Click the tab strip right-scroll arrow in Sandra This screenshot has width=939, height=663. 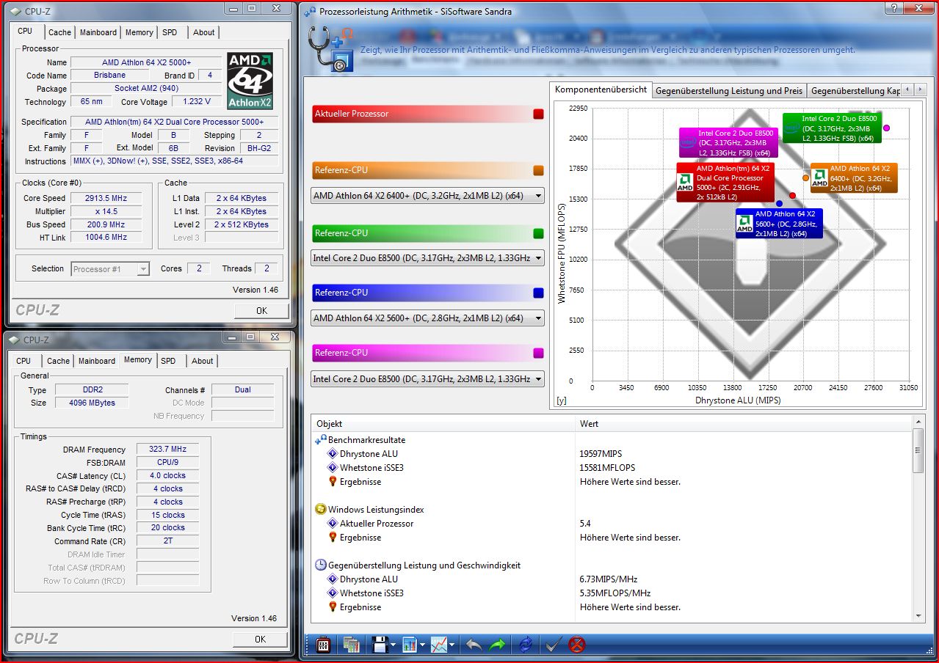pos(920,89)
